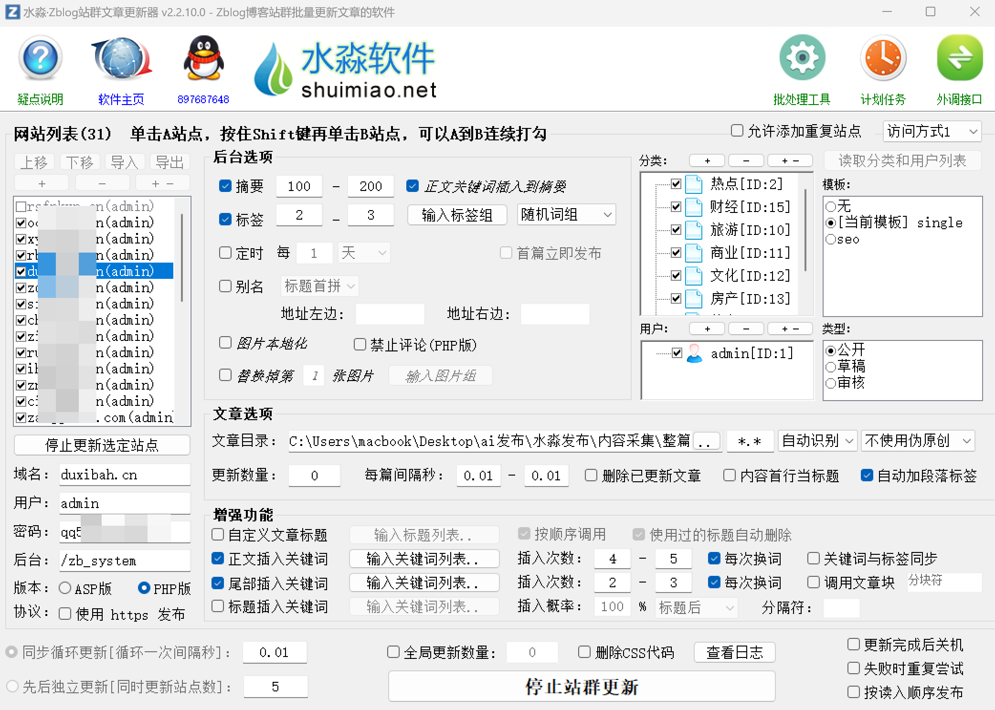Open the 不使用伪原创 dropdown
The height and width of the screenshot is (710, 995).
click(918, 441)
